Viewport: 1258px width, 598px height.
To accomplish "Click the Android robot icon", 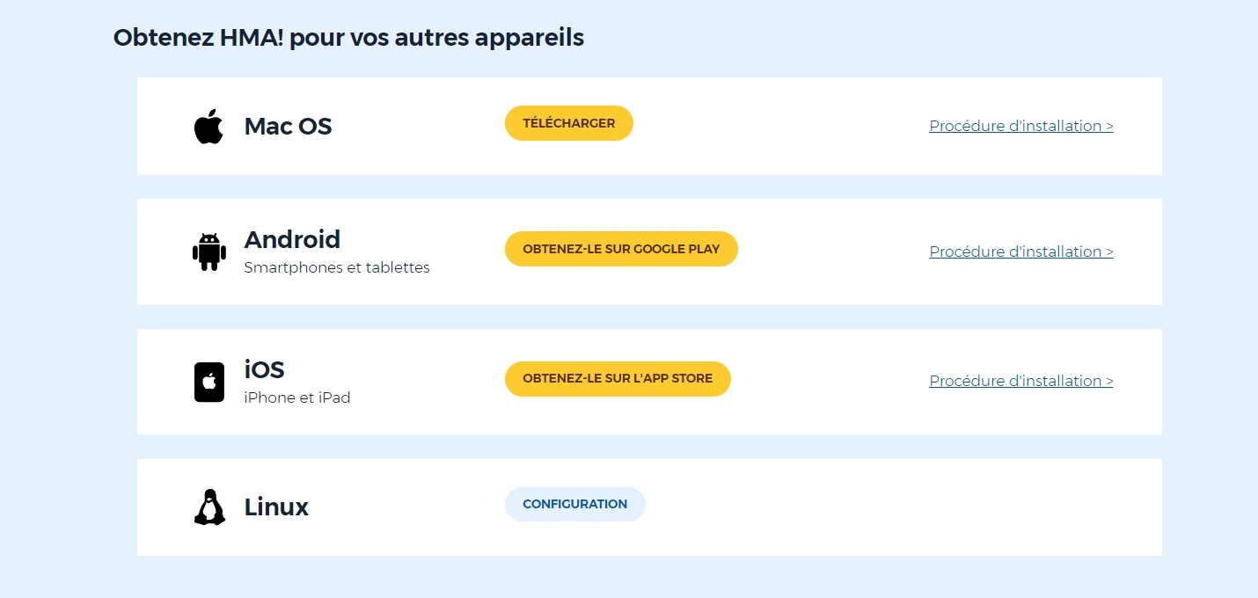I will tap(208, 252).
